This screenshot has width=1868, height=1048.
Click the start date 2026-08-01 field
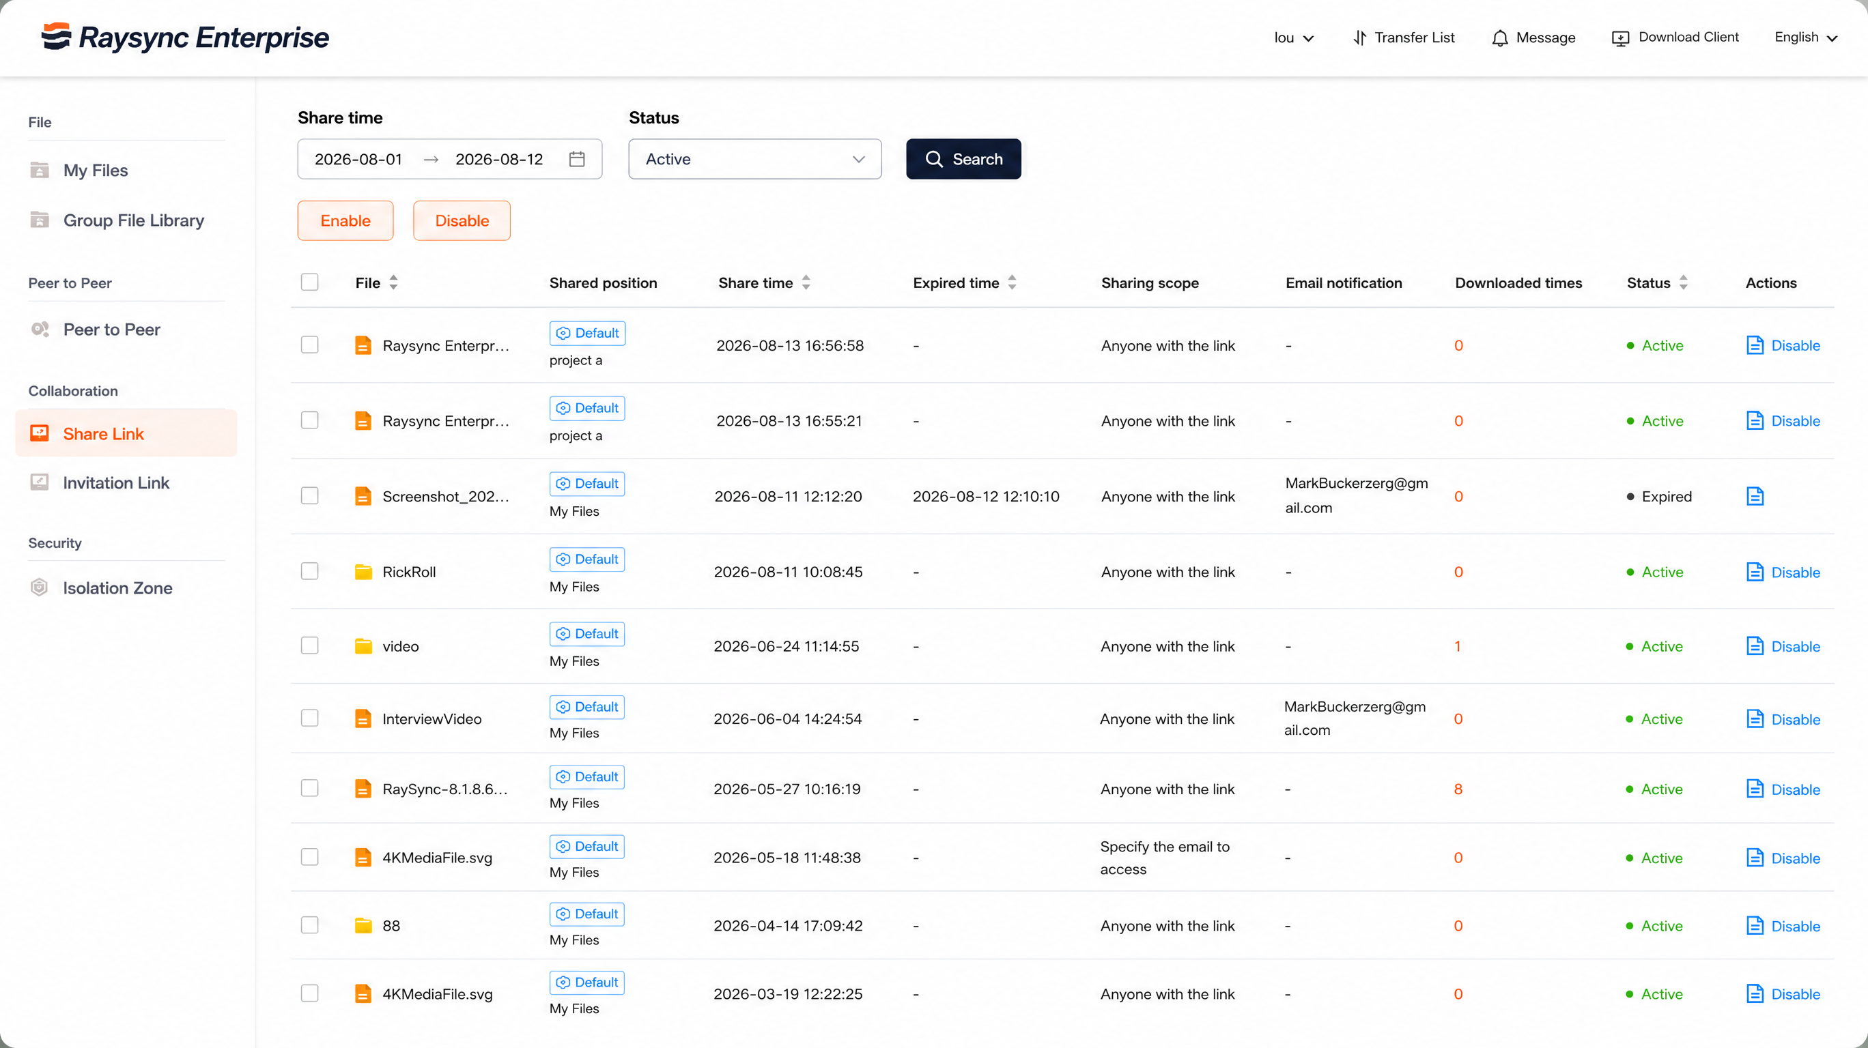pyautogui.click(x=358, y=159)
